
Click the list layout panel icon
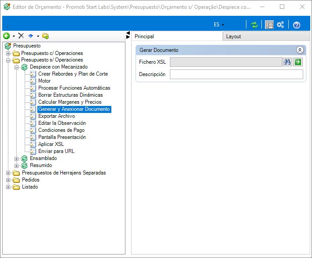269,25
